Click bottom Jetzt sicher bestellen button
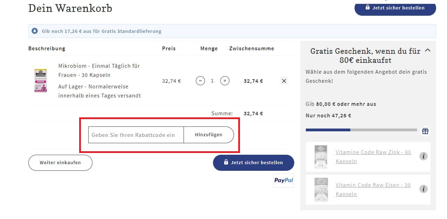Screen dimensions: 447x219 (x=254, y=163)
